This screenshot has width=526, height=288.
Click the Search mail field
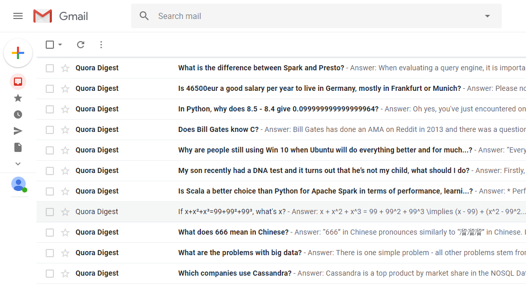tap(308, 16)
